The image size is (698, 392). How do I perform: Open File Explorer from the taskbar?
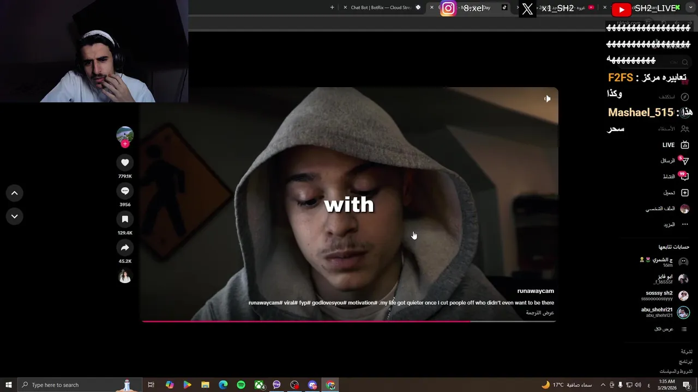[205, 385]
